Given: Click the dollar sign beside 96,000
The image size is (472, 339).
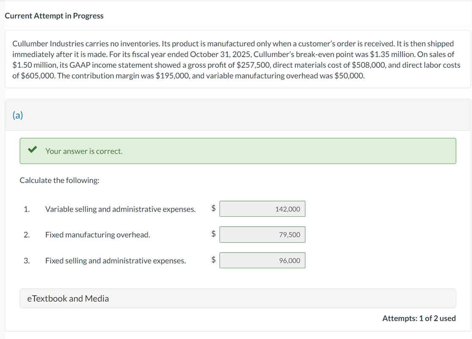Looking at the screenshot, I should click(x=214, y=260).
